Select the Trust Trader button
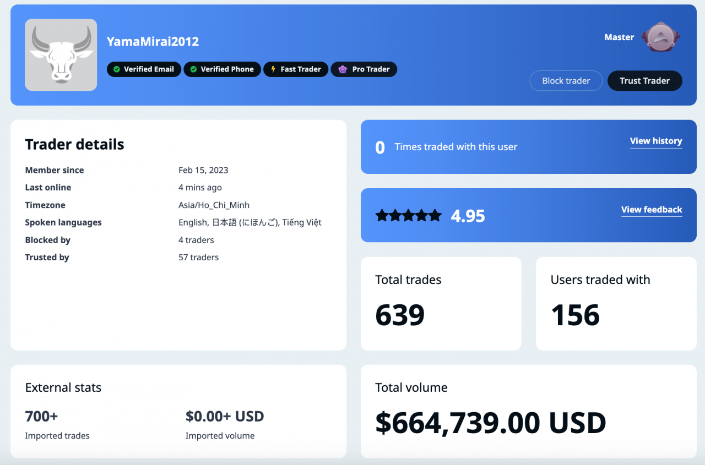 click(x=644, y=80)
